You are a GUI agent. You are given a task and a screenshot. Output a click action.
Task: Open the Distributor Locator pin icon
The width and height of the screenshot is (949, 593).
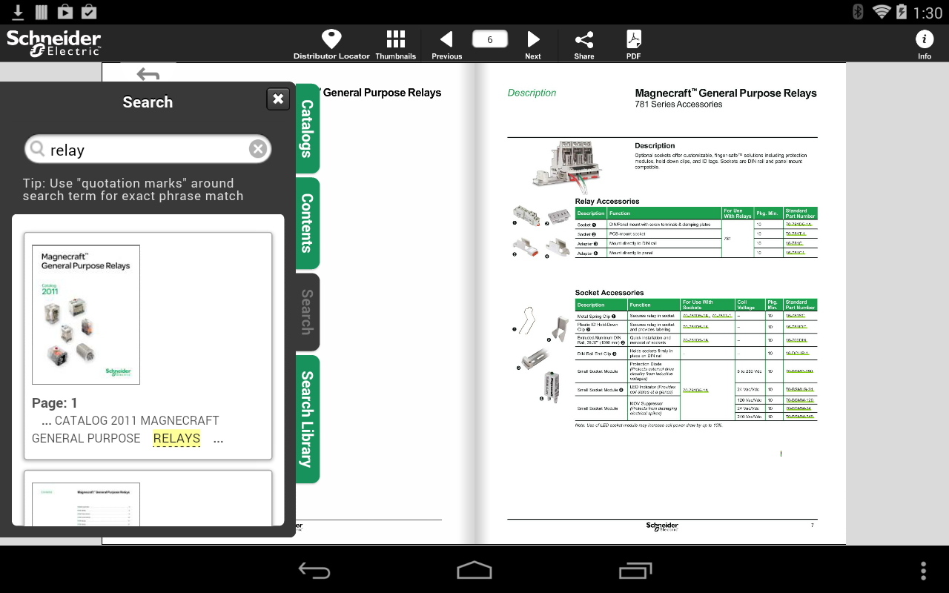tap(331, 39)
